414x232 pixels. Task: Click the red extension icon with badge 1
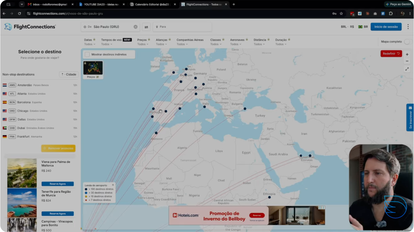[x=352, y=13]
